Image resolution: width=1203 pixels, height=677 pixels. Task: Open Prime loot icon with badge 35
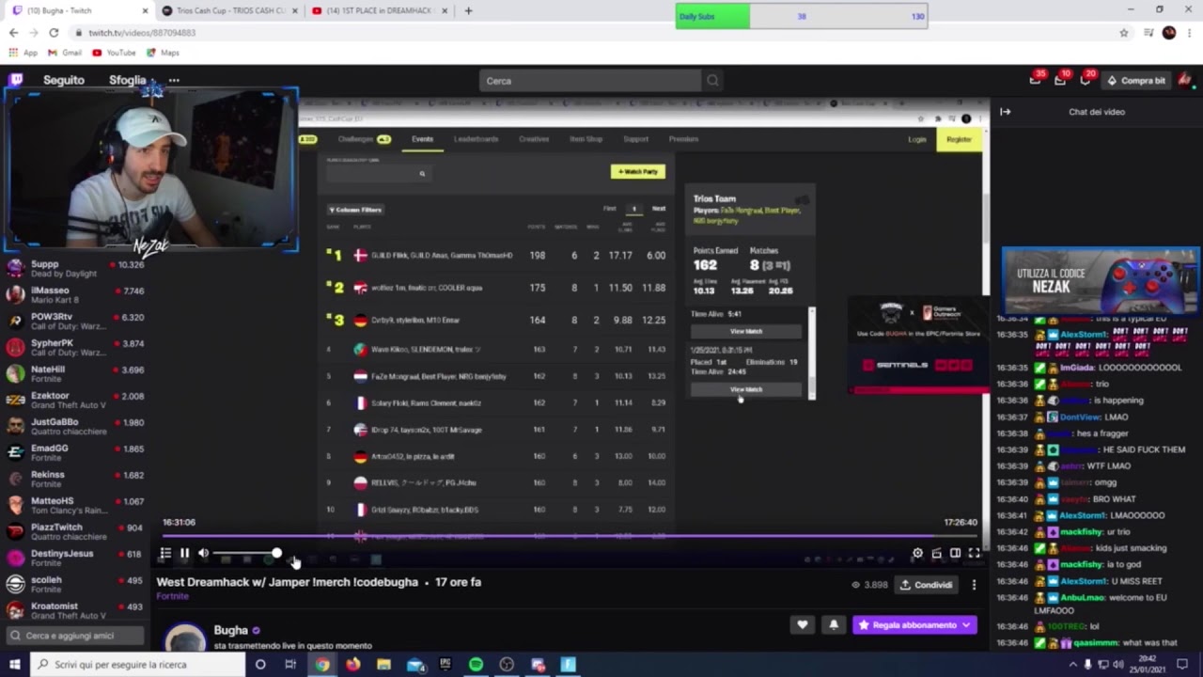click(1036, 80)
